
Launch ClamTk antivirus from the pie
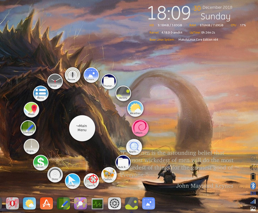(91, 181)
